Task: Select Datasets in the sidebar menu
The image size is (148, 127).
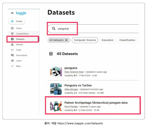Action: point(23,39)
